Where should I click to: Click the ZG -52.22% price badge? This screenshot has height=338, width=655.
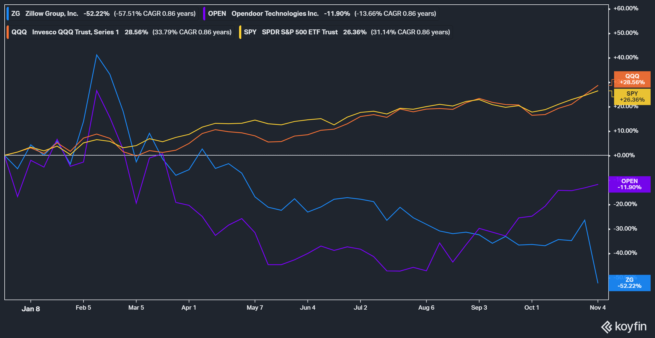point(630,283)
